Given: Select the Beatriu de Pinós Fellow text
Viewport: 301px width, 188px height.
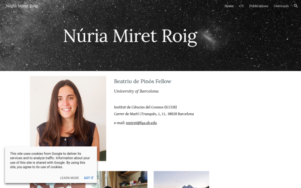Looking at the screenshot, I should click(142, 81).
